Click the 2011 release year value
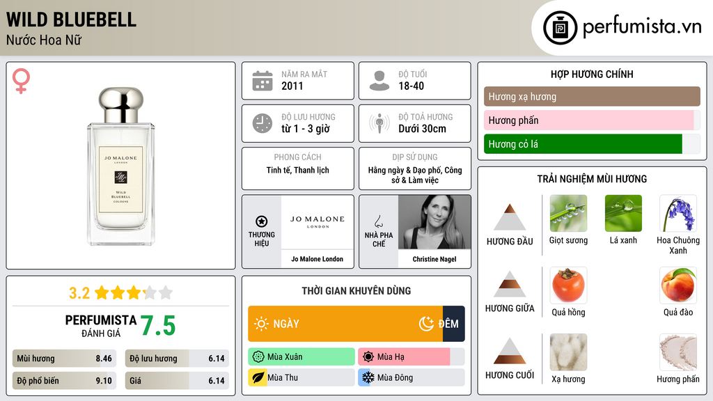Viewport: 713px width, 401px height. point(292,86)
